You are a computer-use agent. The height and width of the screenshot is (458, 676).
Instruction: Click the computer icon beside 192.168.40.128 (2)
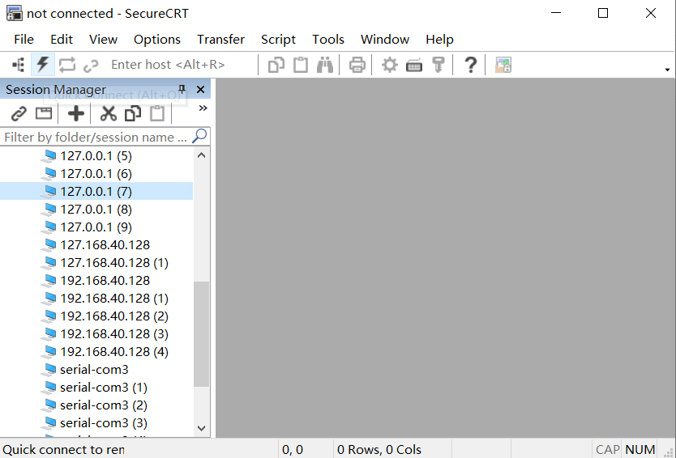coord(49,316)
